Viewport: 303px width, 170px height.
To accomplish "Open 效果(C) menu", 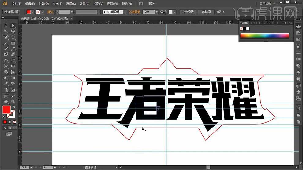I will (x=84, y=4).
